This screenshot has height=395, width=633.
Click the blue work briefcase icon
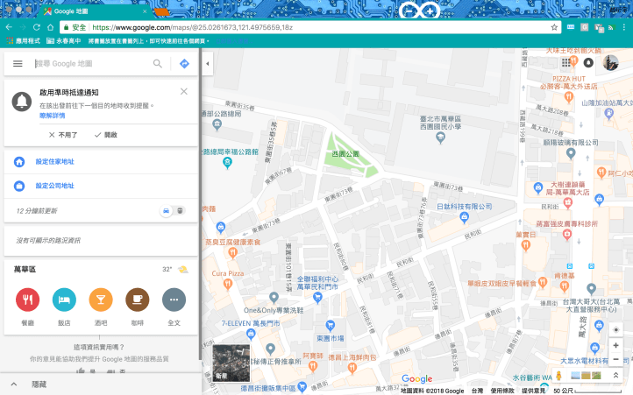pos(19,186)
